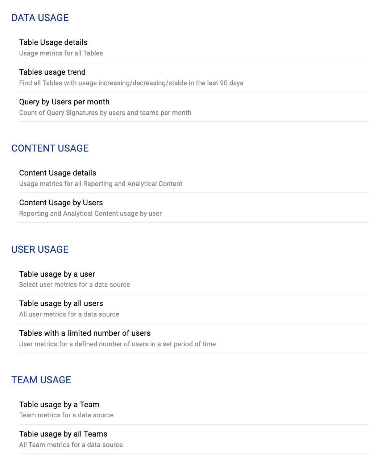Viewport: 369px width, 467px height.
Task: Click the 'Usage metrics for all Tables' description
Action: pos(61,53)
